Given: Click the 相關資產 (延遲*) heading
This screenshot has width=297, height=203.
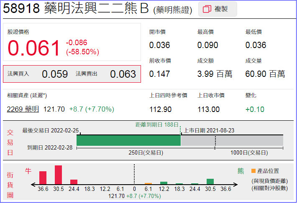Looking at the screenshot, I should (x=27, y=95).
